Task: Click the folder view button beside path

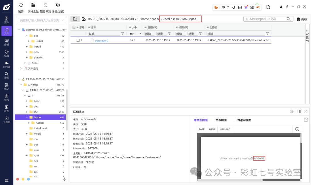Action: click(x=75, y=19)
